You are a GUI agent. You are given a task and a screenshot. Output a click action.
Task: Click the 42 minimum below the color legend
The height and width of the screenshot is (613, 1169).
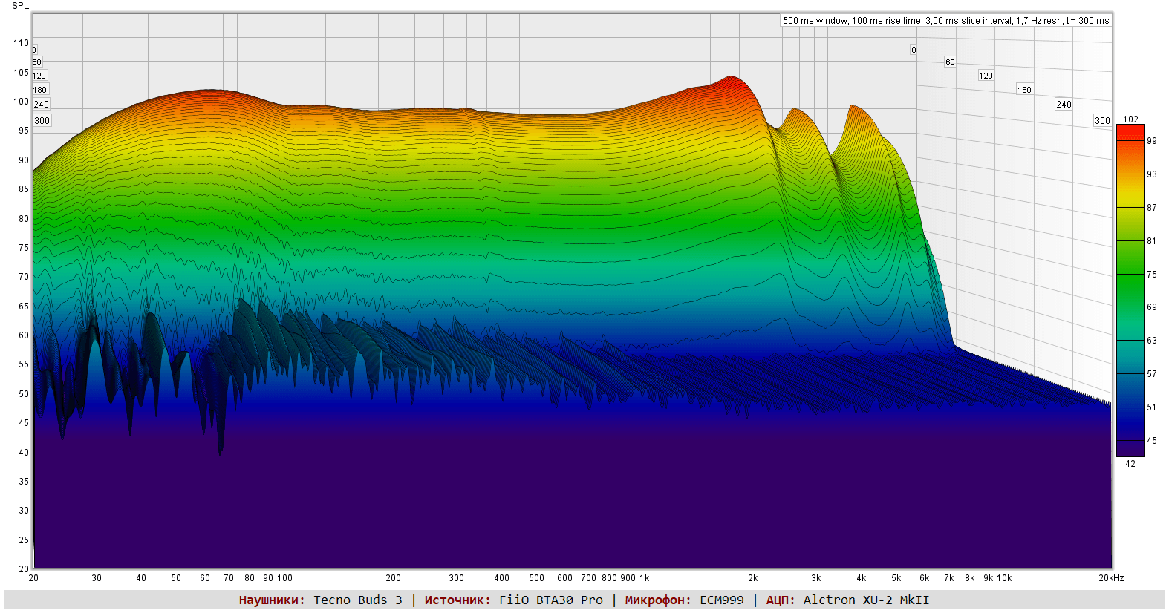tap(1130, 464)
